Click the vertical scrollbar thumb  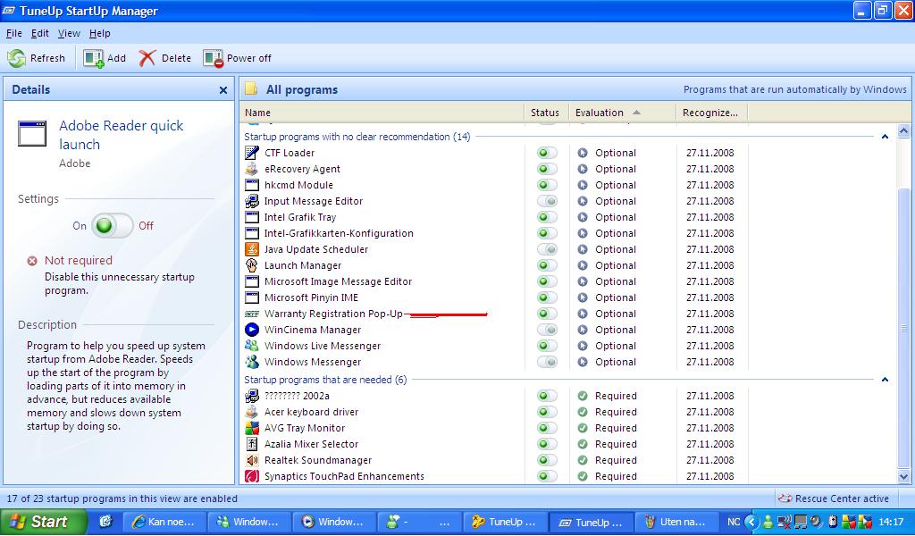(903, 327)
